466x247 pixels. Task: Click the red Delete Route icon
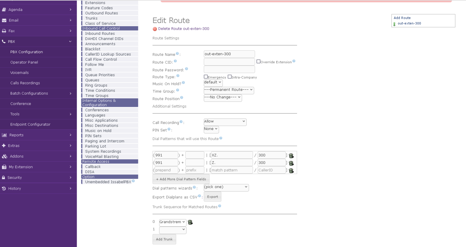click(x=155, y=29)
